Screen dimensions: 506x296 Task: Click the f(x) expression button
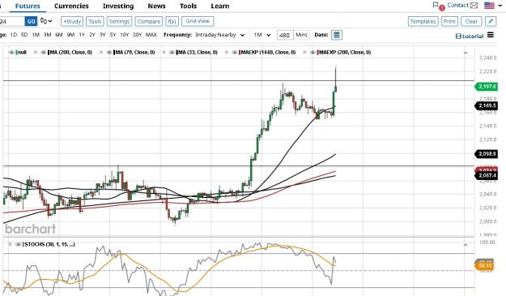coord(172,21)
